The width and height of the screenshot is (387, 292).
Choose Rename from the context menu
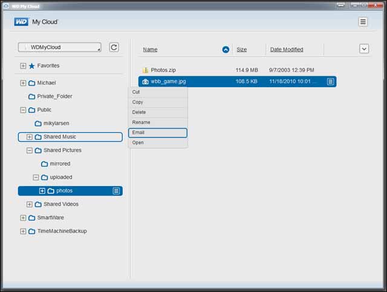click(158, 122)
